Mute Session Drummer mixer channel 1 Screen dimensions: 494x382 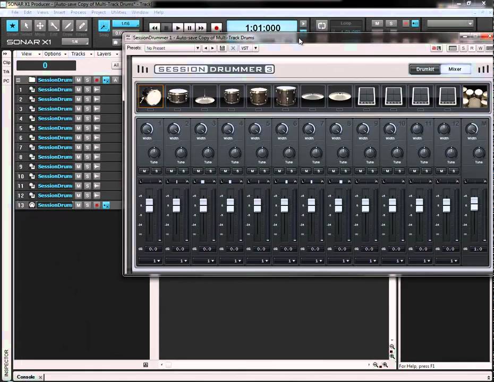point(144,171)
